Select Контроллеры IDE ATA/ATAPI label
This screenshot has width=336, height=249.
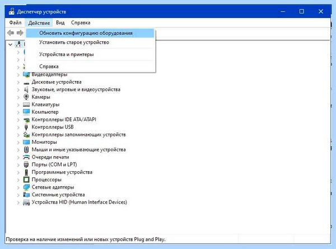(x=64, y=120)
